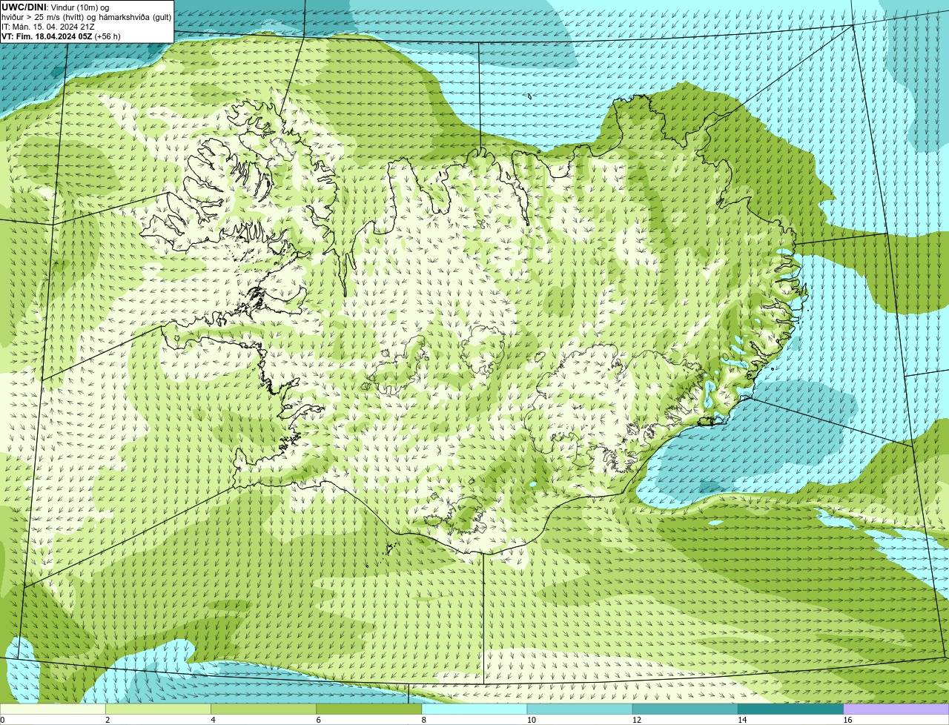This screenshot has width=949, height=725.
Task: Click the legend scale label '4'
Action: coord(213,720)
